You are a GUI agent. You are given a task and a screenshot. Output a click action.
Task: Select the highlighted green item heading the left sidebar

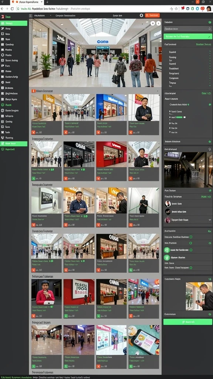click(14, 23)
